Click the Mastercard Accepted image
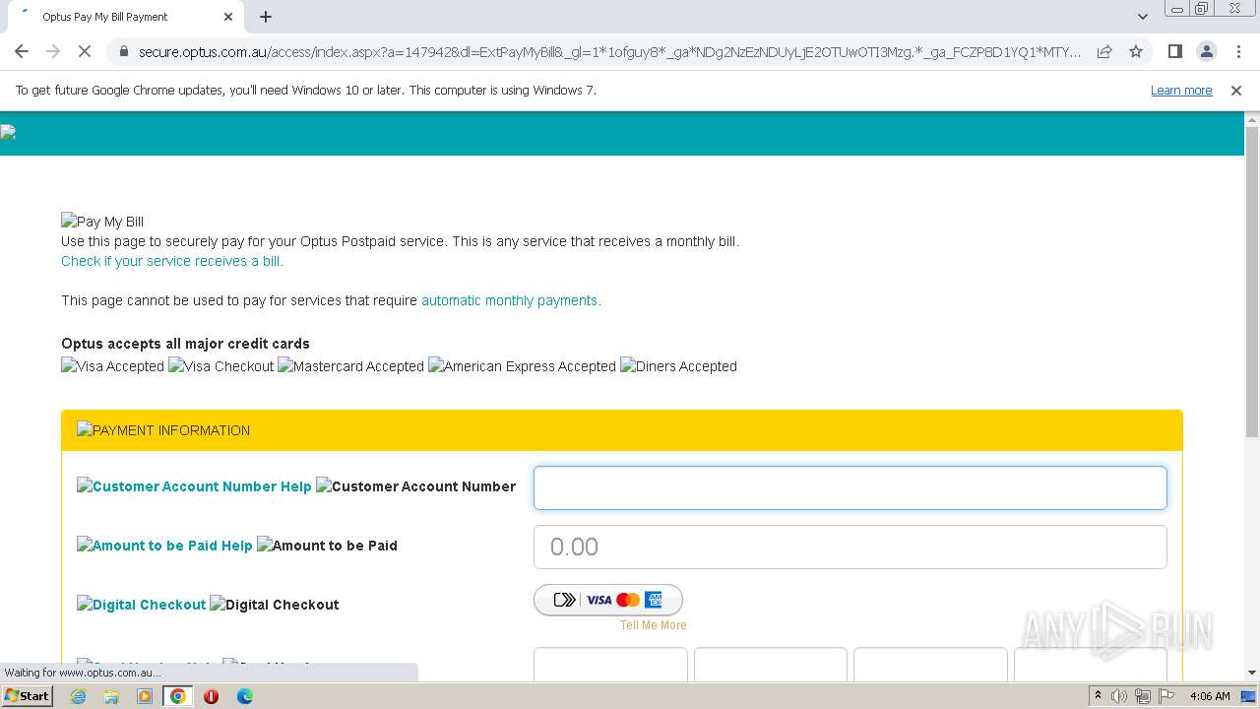Image resolution: width=1260 pixels, height=709 pixels. point(351,366)
